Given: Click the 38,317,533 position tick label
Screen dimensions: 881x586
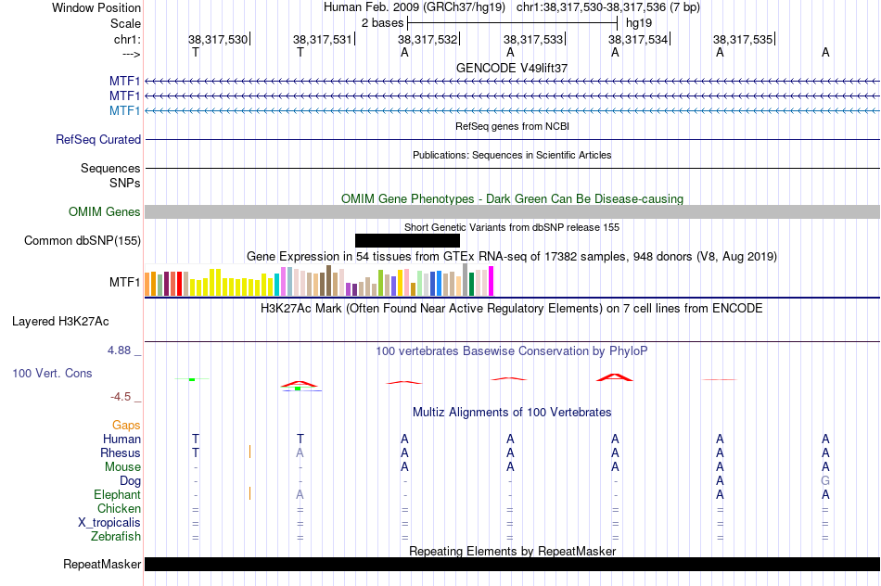Looking at the screenshot, I should 532,39.
